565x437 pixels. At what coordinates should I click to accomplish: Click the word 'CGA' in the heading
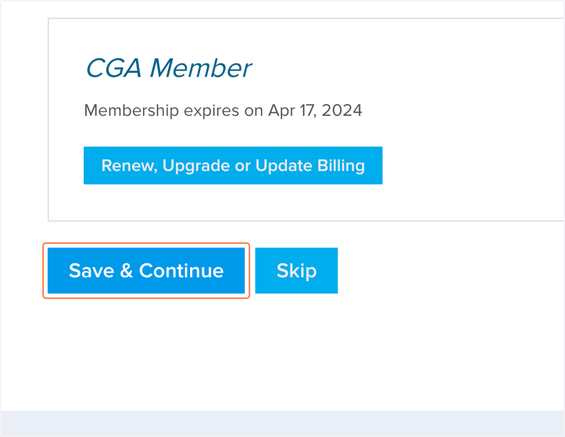[113, 68]
